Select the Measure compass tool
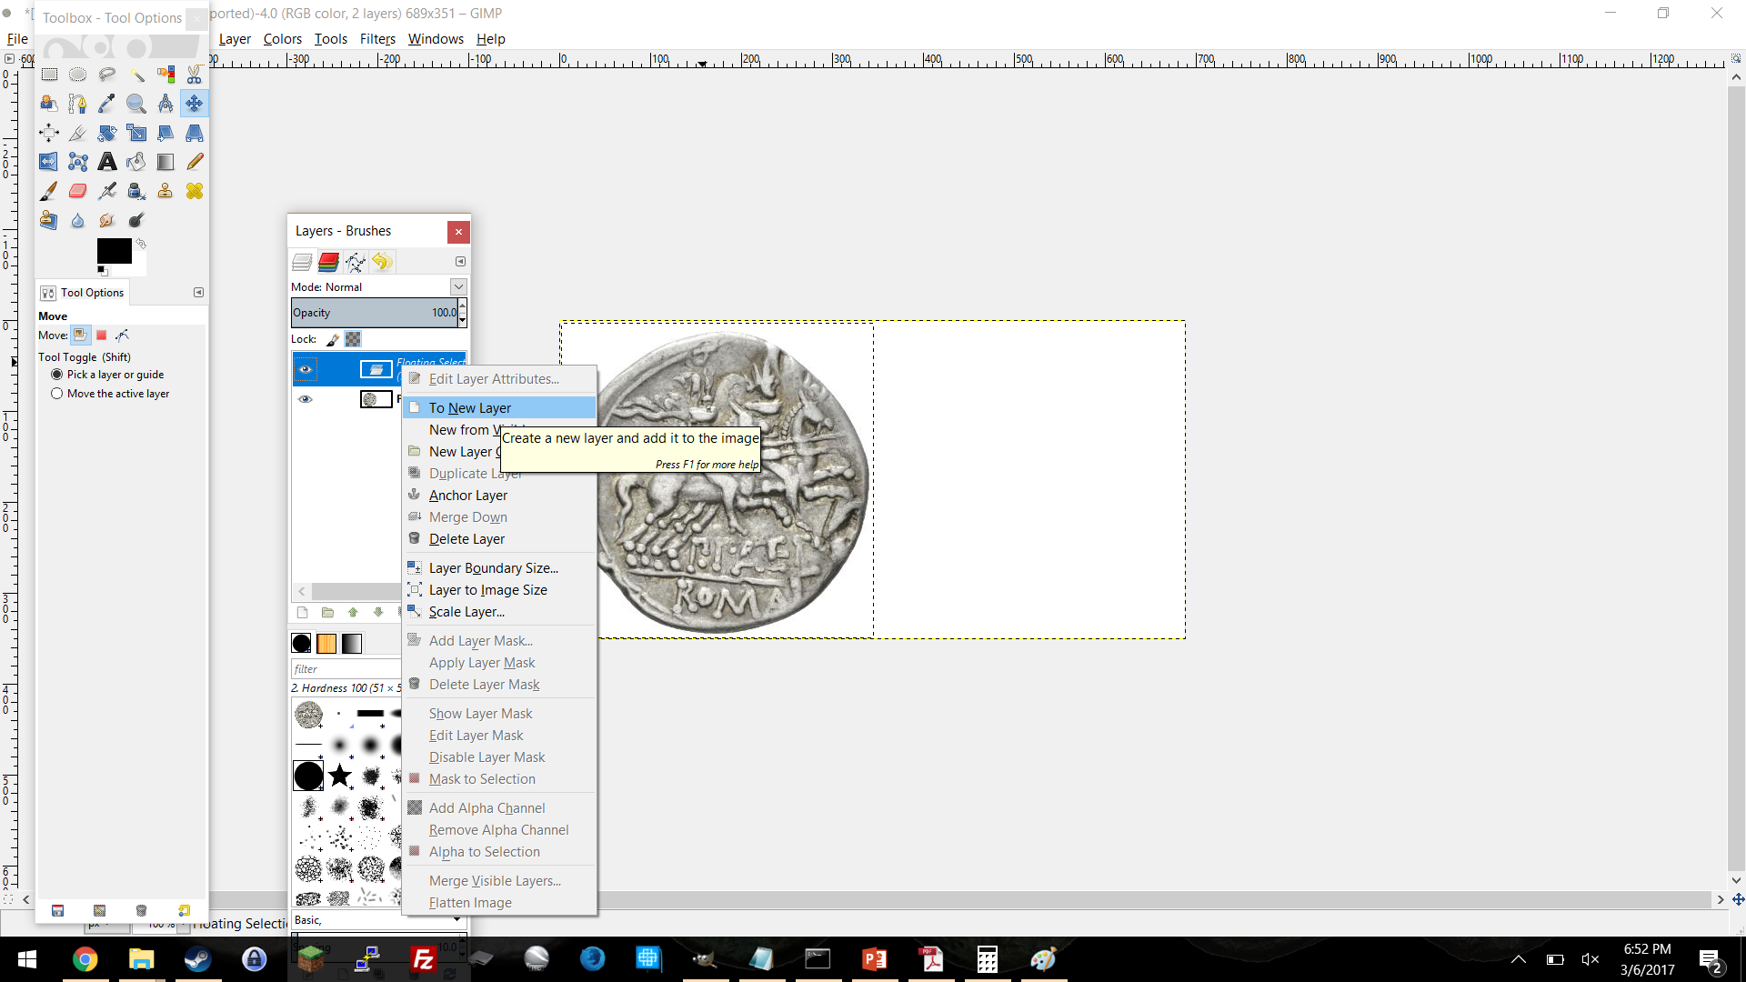This screenshot has height=982, width=1746. (x=166, y=104)
